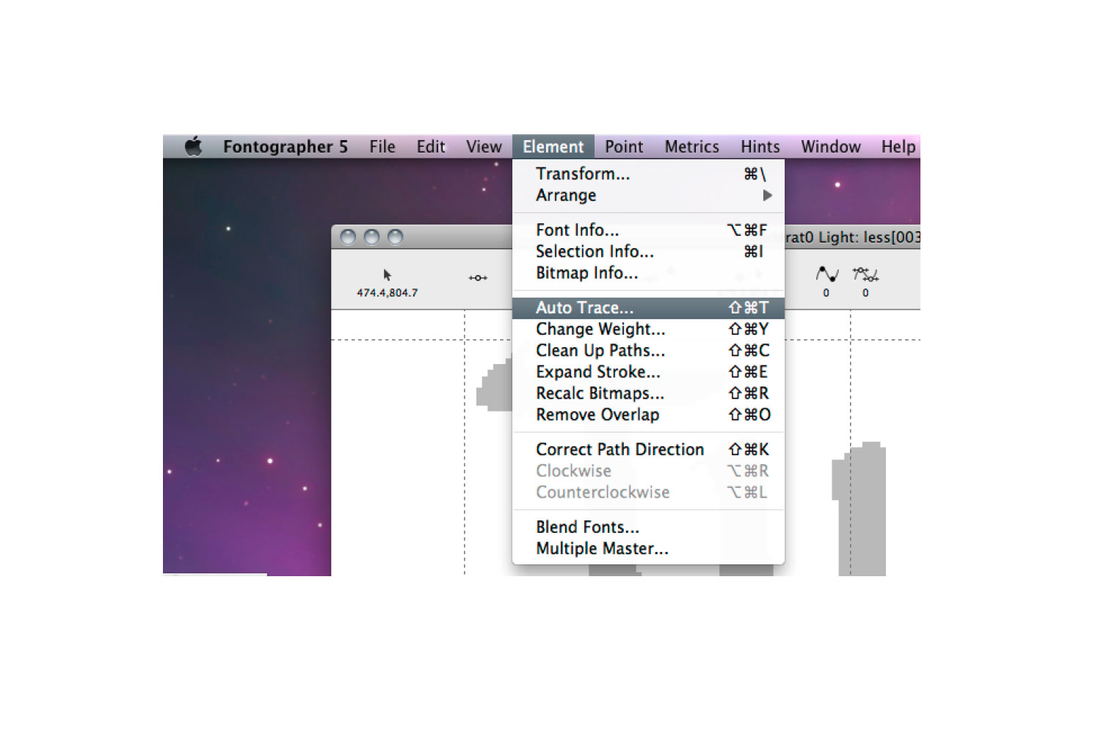Open the Hints menu
This screenshot has width=1101, height=734.
[x=760, y=147]
